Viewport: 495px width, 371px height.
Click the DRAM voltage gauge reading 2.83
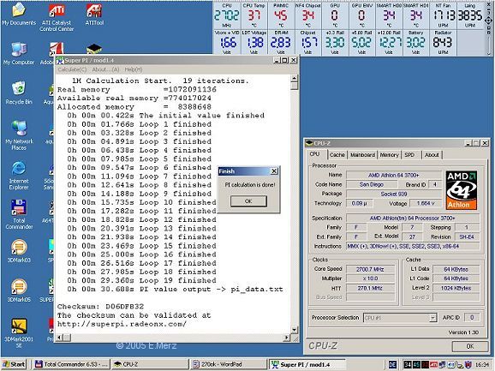coord(281,42)
